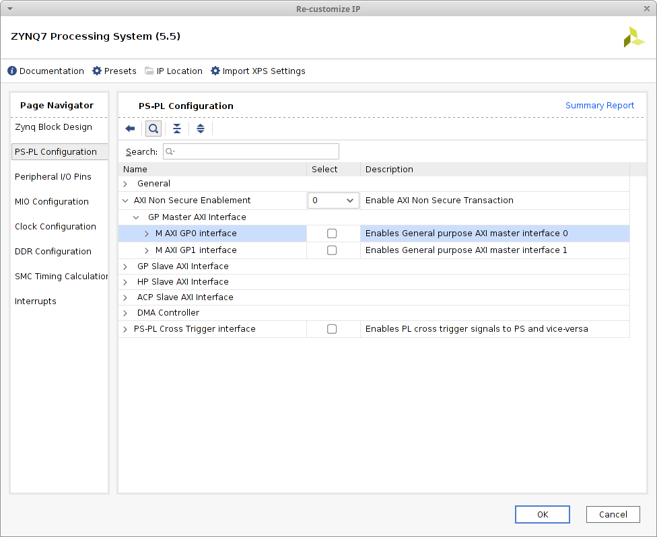Click the Expand All toolbar icon

[x=201, y=129]
